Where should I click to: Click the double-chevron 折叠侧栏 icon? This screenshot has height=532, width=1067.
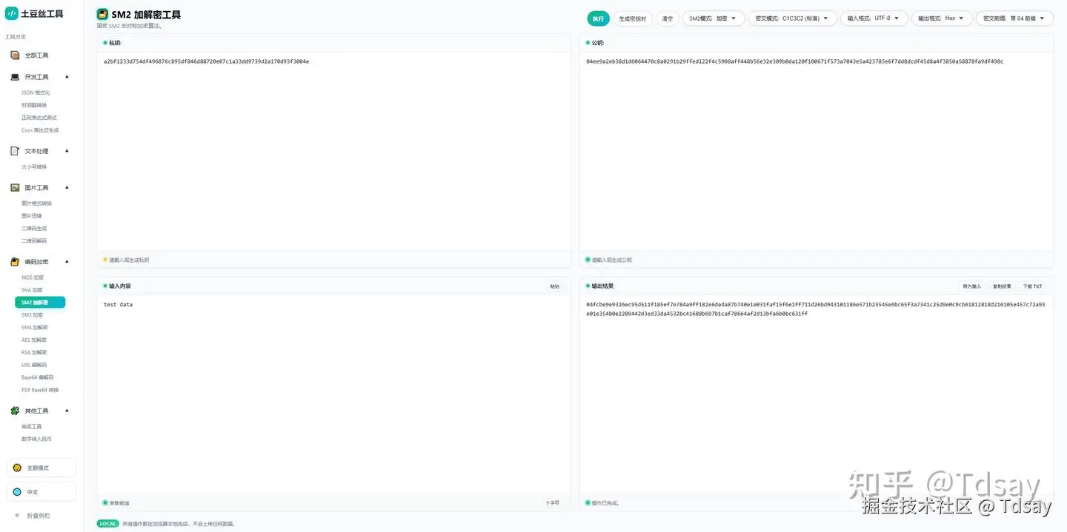(x=17, y=515)
